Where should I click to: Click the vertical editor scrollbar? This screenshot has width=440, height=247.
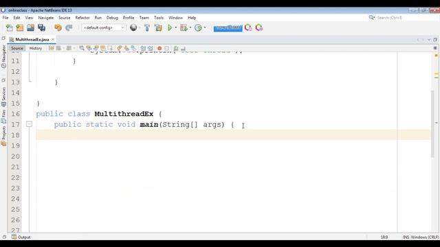coord(432,123)
